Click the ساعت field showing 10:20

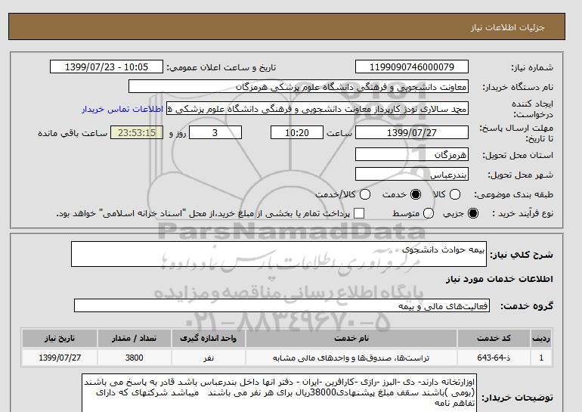pos(297,132)
